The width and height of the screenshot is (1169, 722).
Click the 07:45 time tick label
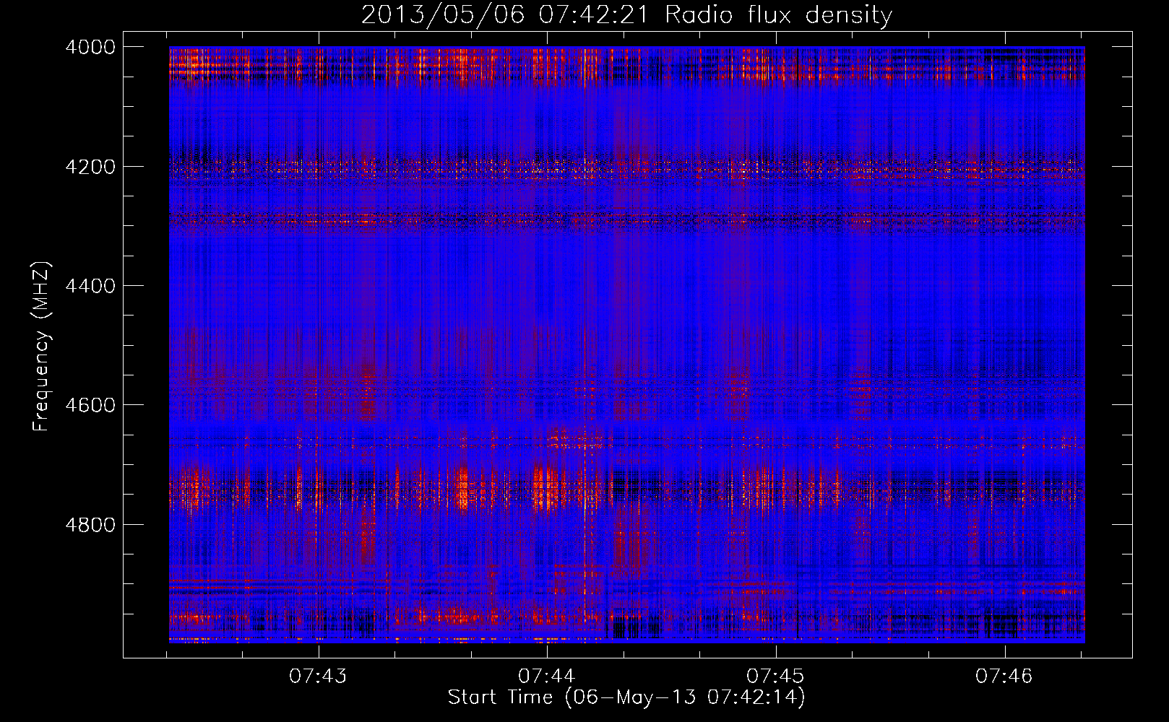click(x=775, y=677)
